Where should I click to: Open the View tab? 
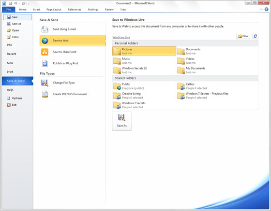(x=123, y=10)
